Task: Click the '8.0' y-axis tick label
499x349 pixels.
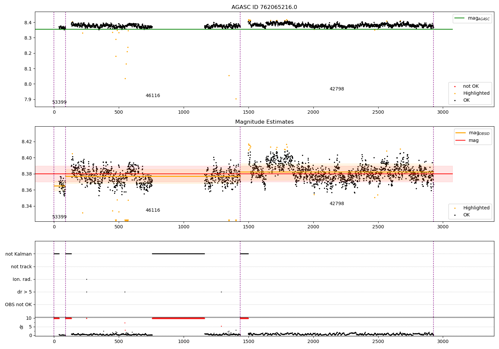Action: 28,84
